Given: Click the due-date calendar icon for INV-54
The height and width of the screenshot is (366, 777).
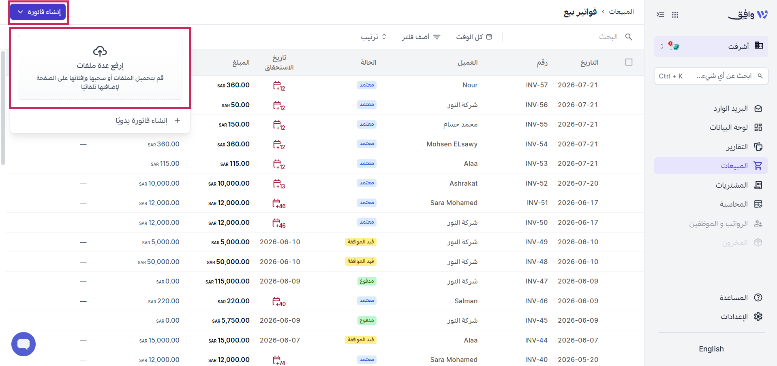Looking at the screenshot, I should (278, 144).
